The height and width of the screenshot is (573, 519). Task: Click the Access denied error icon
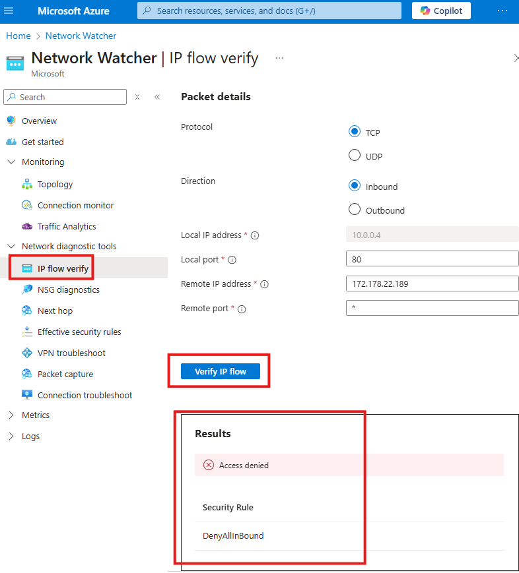(209, 465)
